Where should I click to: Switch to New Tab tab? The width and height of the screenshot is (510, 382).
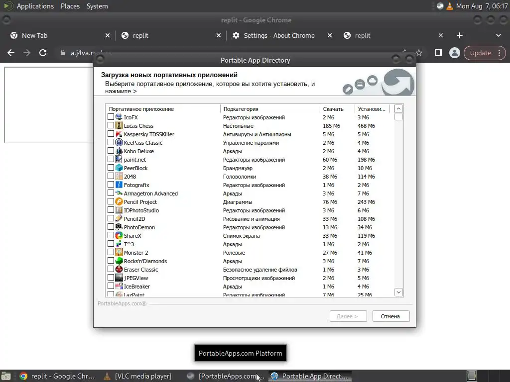tap(60, 35)
